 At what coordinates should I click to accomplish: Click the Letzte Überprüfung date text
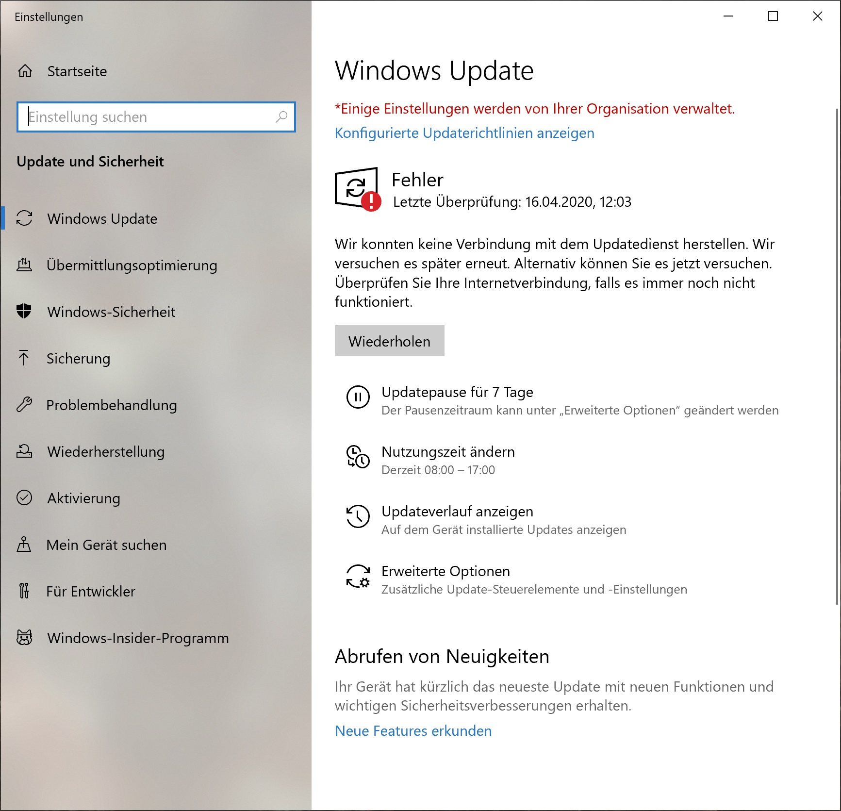512,202
